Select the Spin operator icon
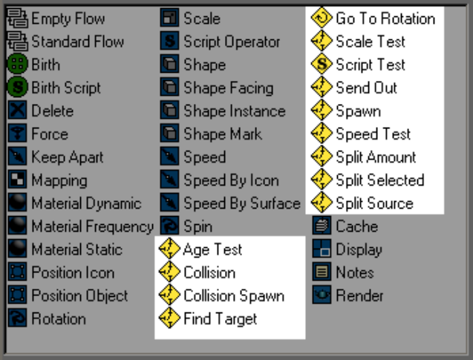This screenshot has height=360, width=473. (170, 226)
